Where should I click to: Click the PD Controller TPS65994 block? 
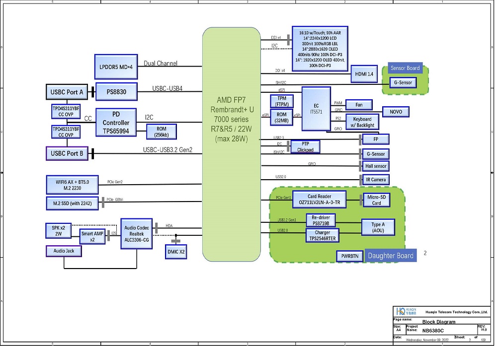(116, 123)
